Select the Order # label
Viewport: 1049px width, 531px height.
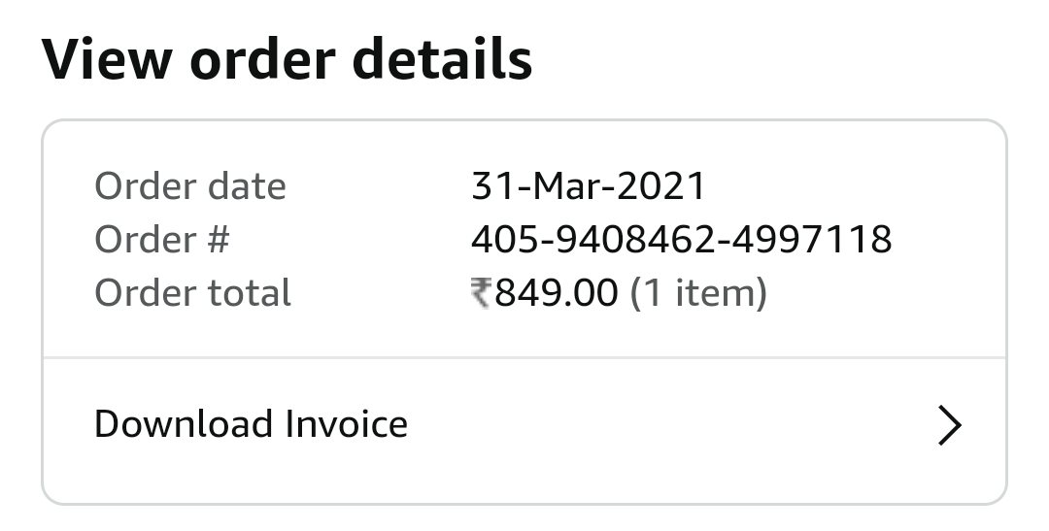[161, 240]
